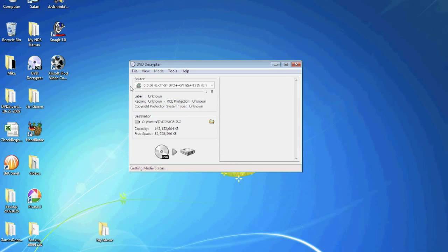Select the GamesDont folder icon
The height and width of the screenshot is (252, 448).
pos(12,232)
